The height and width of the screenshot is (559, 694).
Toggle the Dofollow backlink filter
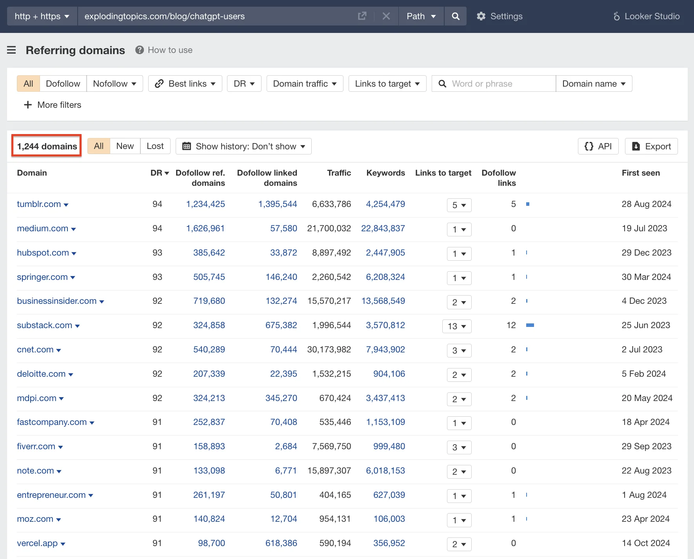coord(63,83)
